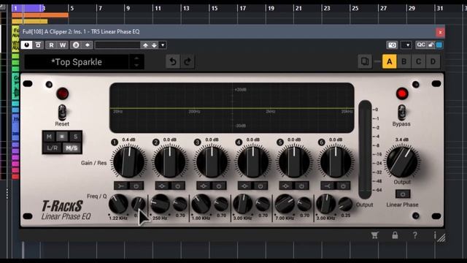
Task: Open help with the question mark icon
Action: 415,235
